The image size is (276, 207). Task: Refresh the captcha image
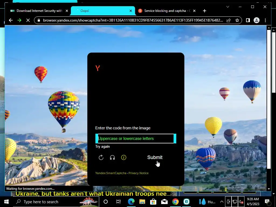(101, 157)
